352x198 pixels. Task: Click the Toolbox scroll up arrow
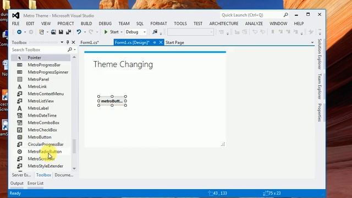pos(74,57)
